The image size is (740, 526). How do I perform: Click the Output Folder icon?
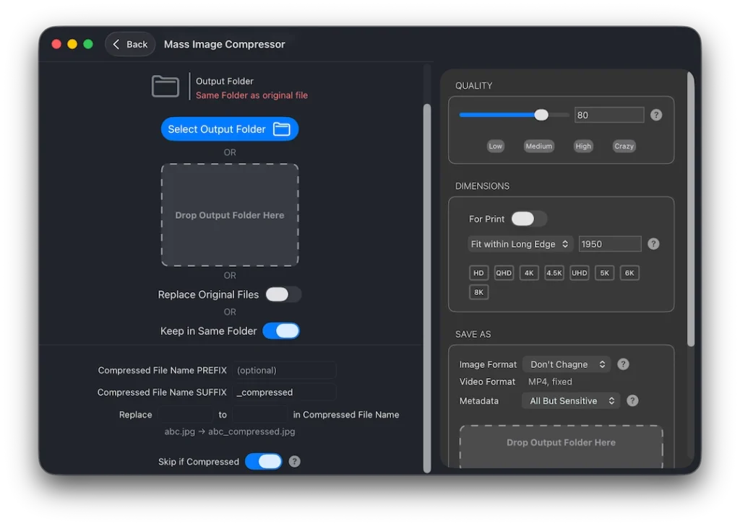click(165, 86)
